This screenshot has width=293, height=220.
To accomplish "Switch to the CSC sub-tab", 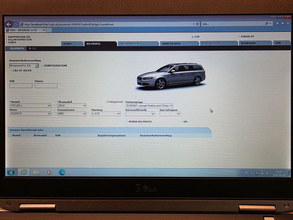I will pos(34,49).
